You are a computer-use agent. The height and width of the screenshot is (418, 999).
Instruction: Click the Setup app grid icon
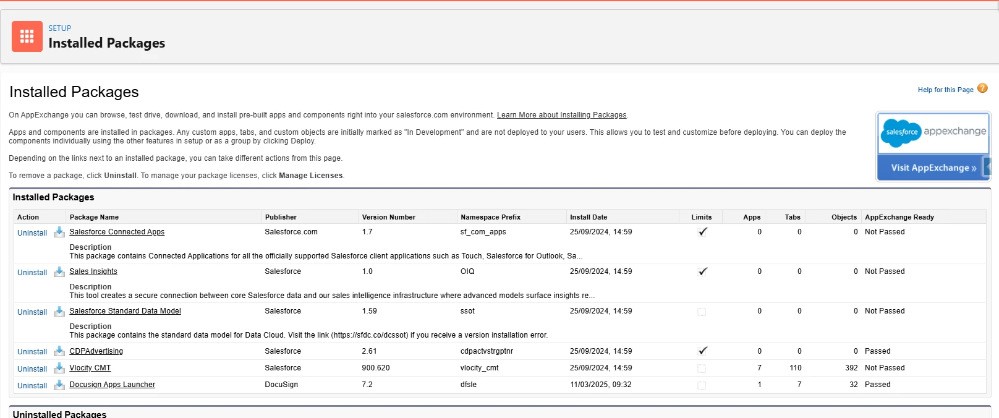(27, 36)
